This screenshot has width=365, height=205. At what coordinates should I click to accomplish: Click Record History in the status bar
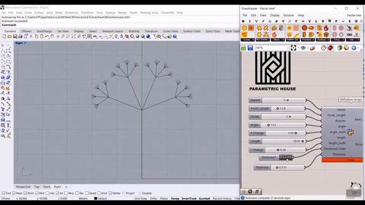coord(222,199)
